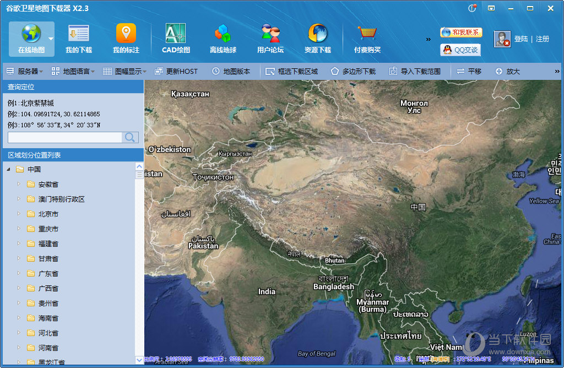Image resolution: width=564 pixels, height=368 pixels.
Task: Open the dropdown arrow beside 在线地图
Action: (51, 39)
